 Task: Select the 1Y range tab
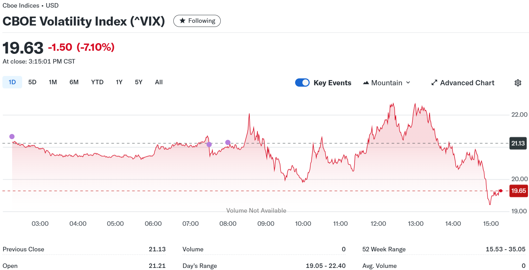(x=119, y=82)
